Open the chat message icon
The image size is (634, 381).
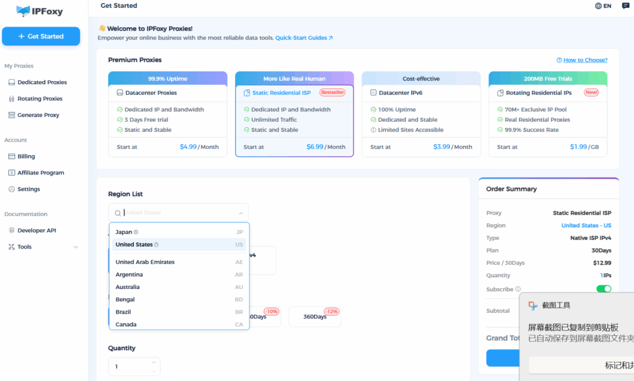625,6
